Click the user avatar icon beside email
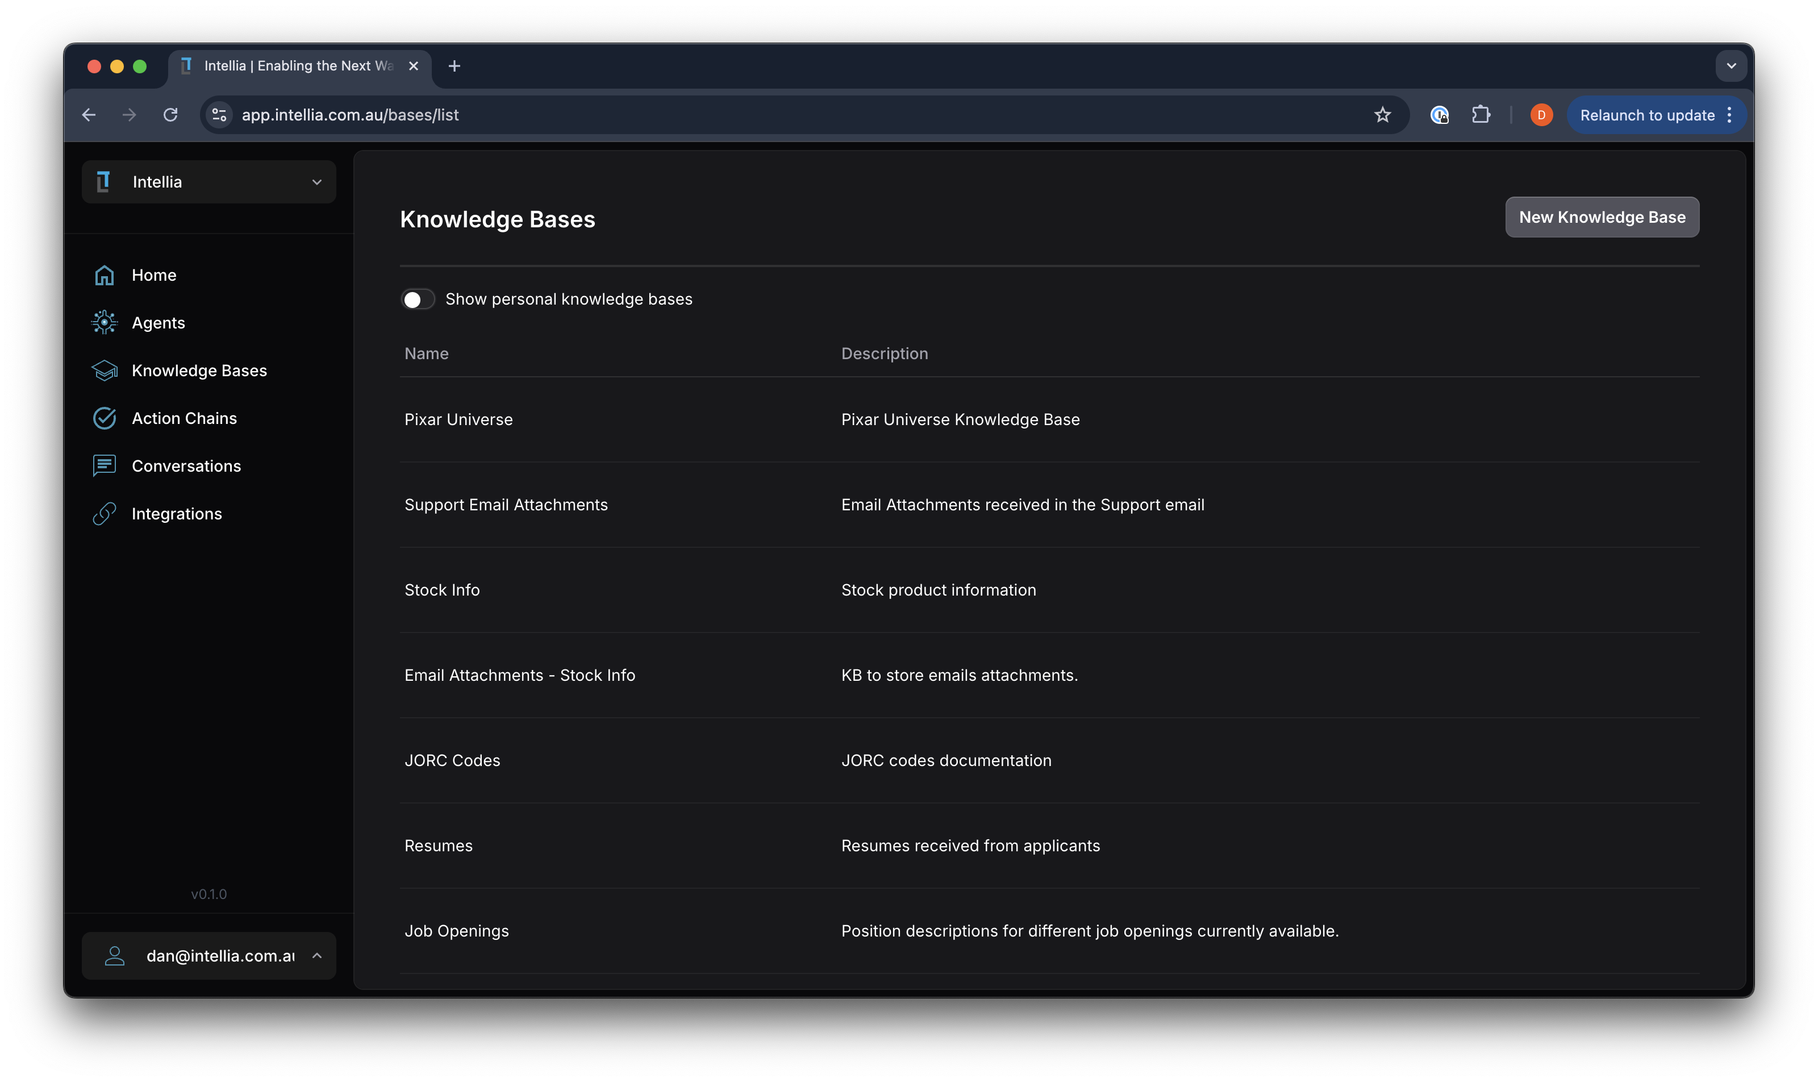This screenshot has width=1818, height=1082. click(x=114, y=956)
